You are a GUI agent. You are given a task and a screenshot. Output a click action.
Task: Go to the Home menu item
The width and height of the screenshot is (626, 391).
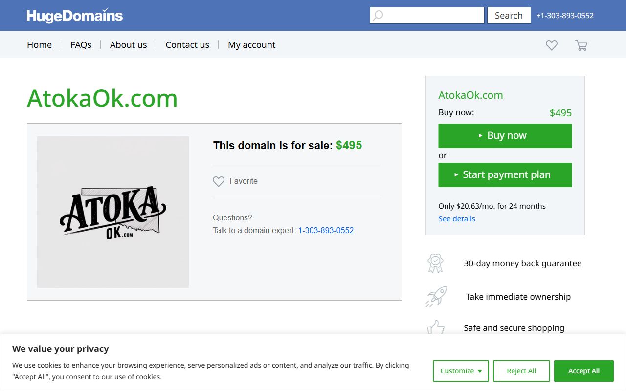(39, 45)
